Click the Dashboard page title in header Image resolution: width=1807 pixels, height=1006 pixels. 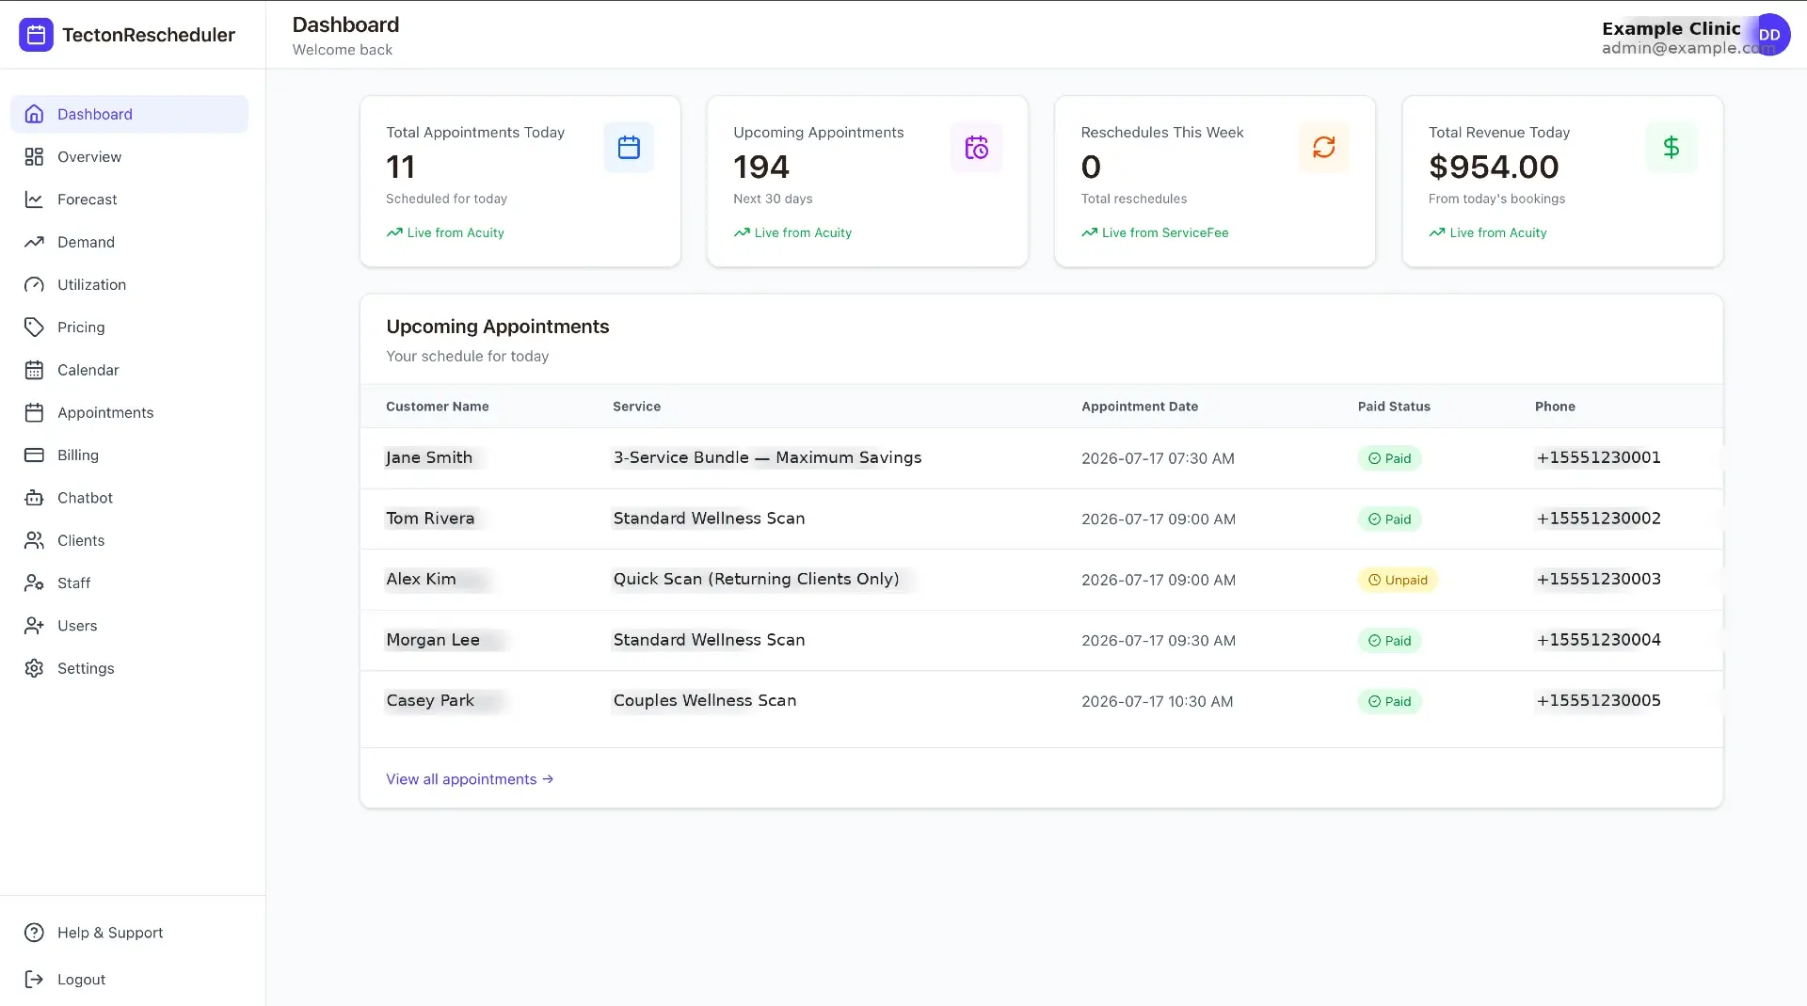345,24
